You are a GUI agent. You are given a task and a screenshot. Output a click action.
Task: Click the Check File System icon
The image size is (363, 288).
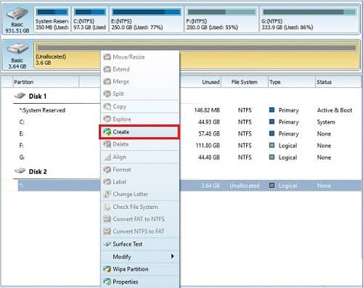pyautogui.click(x=107, y=207)
